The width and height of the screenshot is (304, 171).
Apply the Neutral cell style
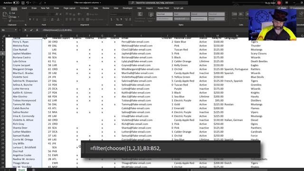pos(217,14)
